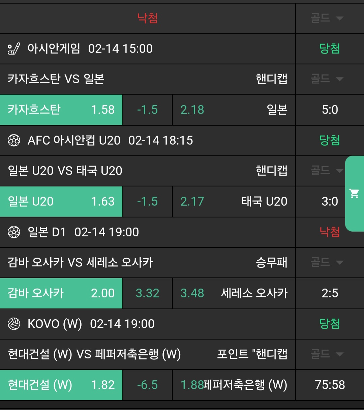Expand the 골드 dropdown for 감바 오사카 match
The image size is (364, 410).
click(x=327, y=262)
